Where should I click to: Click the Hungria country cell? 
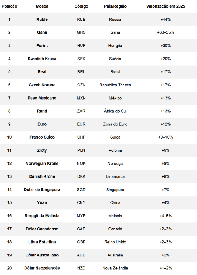click(x=115, y=46)
